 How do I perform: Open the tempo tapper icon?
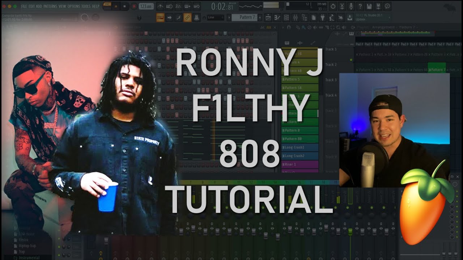[x=331, y=17]
